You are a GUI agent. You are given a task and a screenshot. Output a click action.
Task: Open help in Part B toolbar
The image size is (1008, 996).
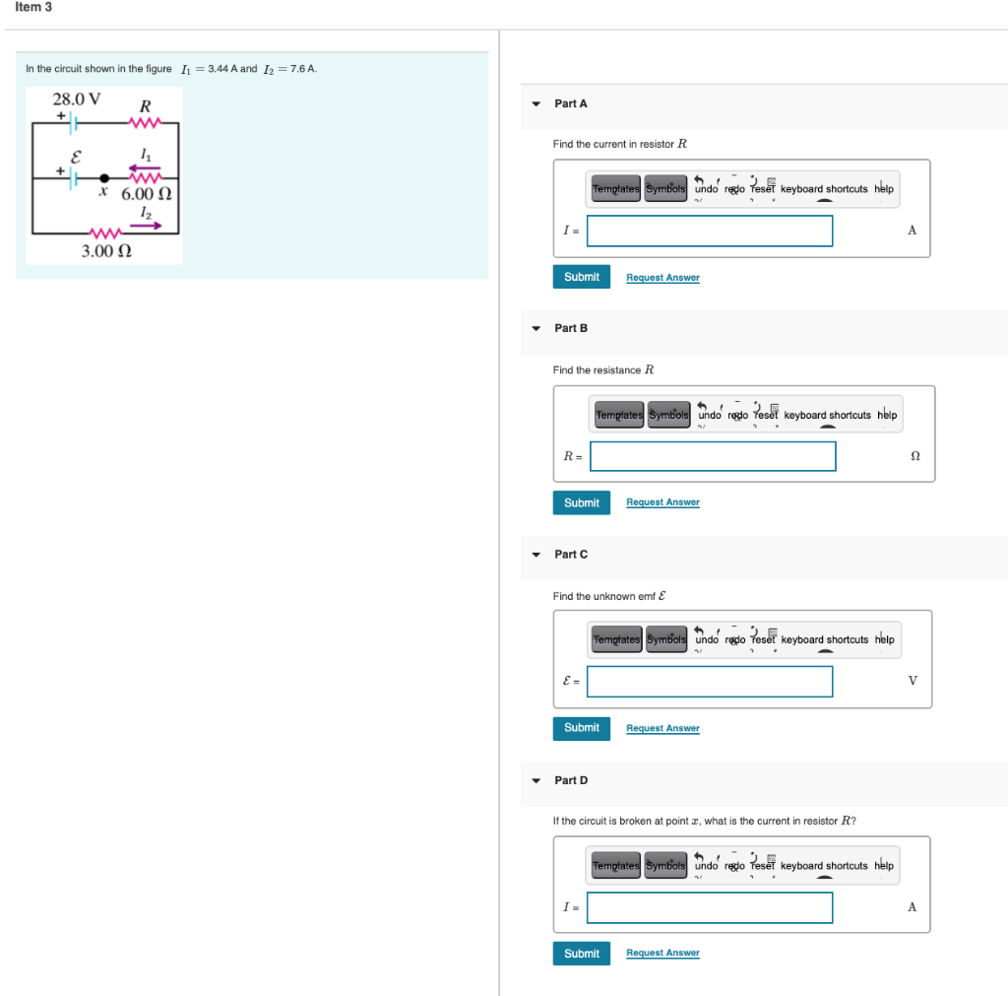[x=887, y=415]
